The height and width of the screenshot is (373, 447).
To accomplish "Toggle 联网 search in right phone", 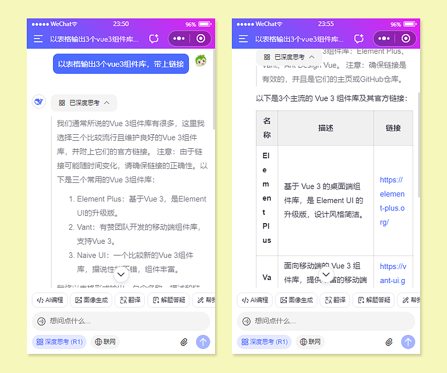I will [x=310, y=342].
